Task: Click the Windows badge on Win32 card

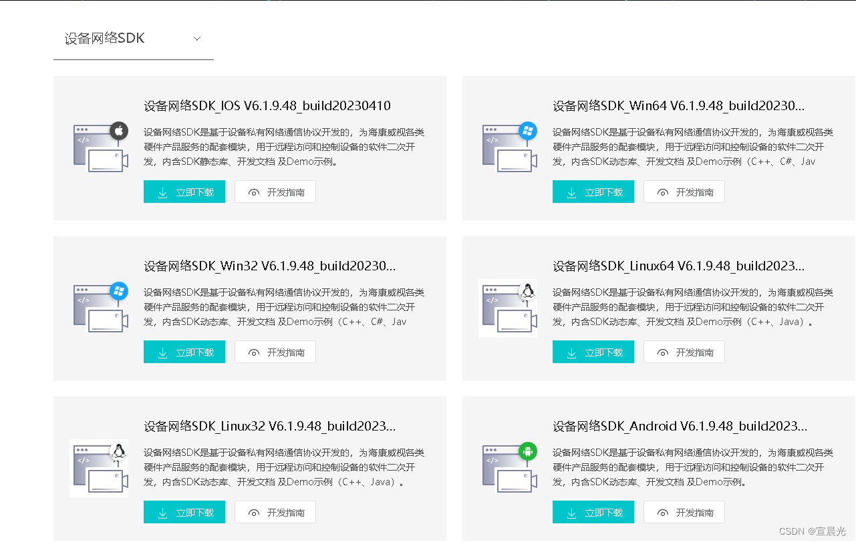Action: tap(119, 291)
